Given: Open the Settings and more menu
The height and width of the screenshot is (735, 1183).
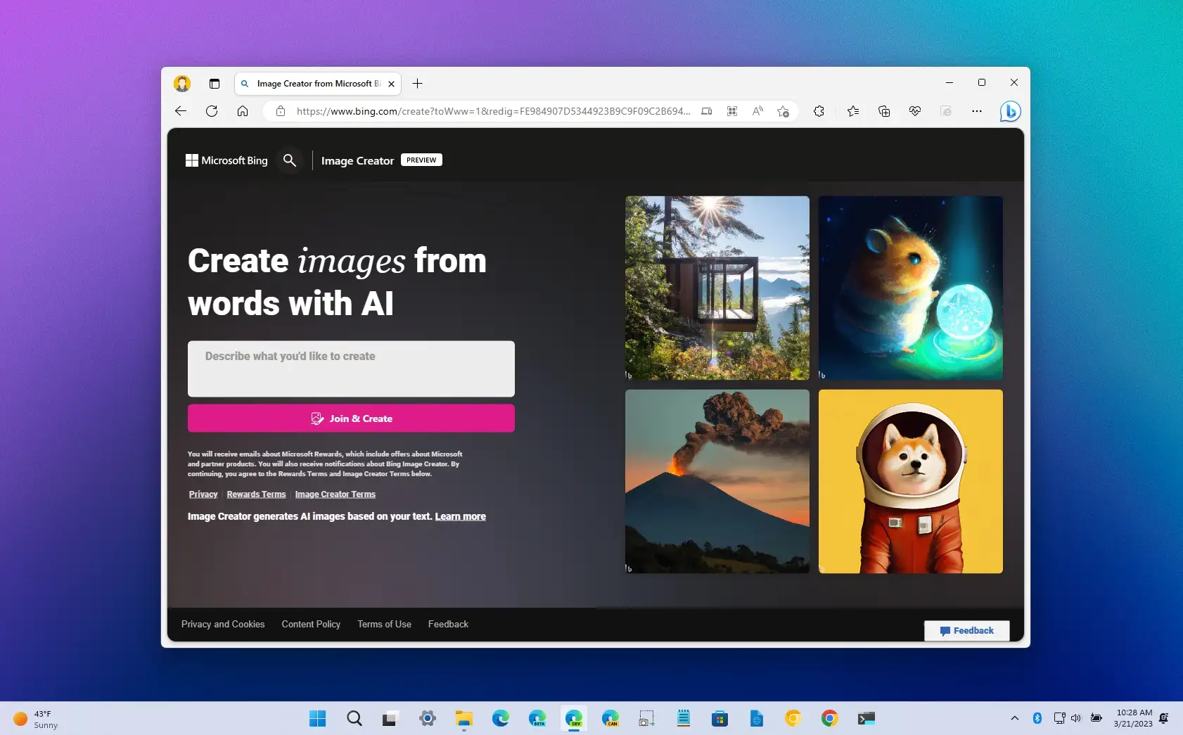Looking at the screenshot, I should tap(977, 110).
